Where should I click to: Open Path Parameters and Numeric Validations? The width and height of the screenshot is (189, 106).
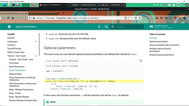tap(23, 85)
